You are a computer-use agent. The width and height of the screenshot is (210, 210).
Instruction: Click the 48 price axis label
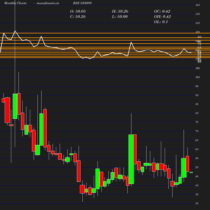click(197, 176)
